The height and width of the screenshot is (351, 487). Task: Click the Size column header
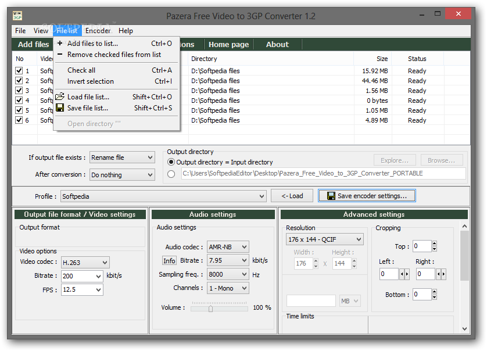[373, 59]
